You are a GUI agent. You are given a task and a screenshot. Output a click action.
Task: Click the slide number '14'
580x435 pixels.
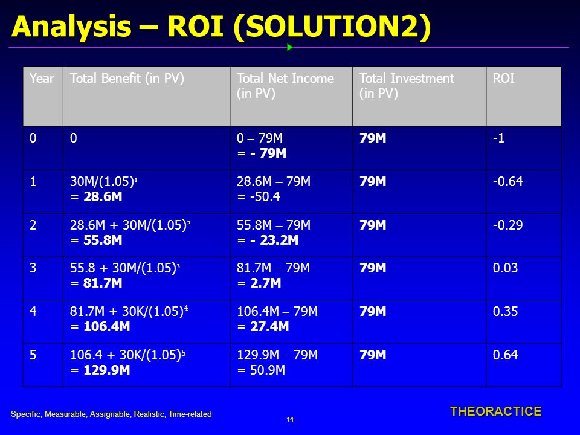click(x=290, y=419)
